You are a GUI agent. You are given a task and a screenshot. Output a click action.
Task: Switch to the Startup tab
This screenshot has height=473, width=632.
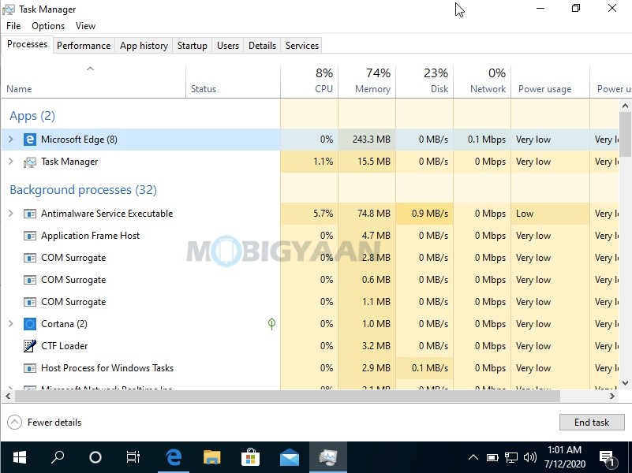tap(193, 46)
